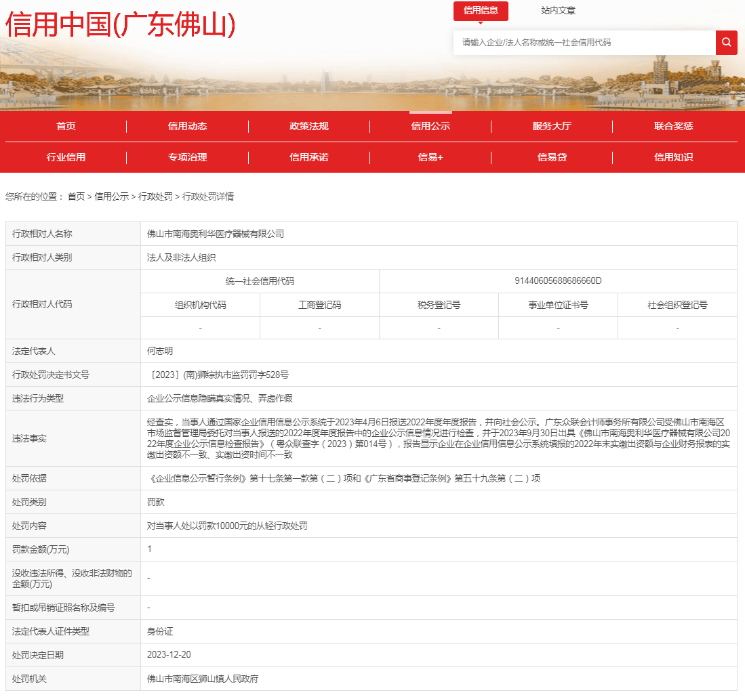The width and height of the screenshot is (745, 699).
Task: Click the 信用中国(广东佛山) site title
Action: tap(121, 25)
